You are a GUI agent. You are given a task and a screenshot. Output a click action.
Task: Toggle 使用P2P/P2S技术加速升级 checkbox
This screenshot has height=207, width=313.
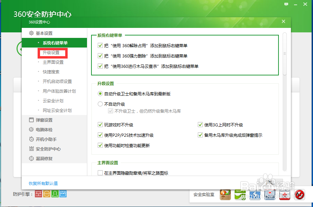click(100, 135)
